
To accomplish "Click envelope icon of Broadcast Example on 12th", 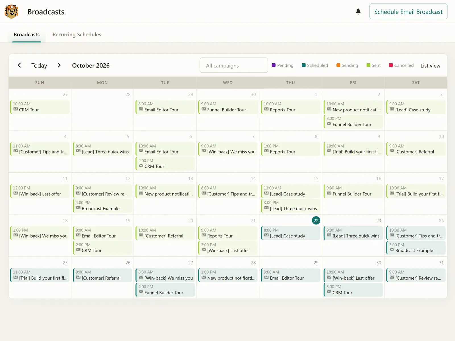I will (78, 208).
